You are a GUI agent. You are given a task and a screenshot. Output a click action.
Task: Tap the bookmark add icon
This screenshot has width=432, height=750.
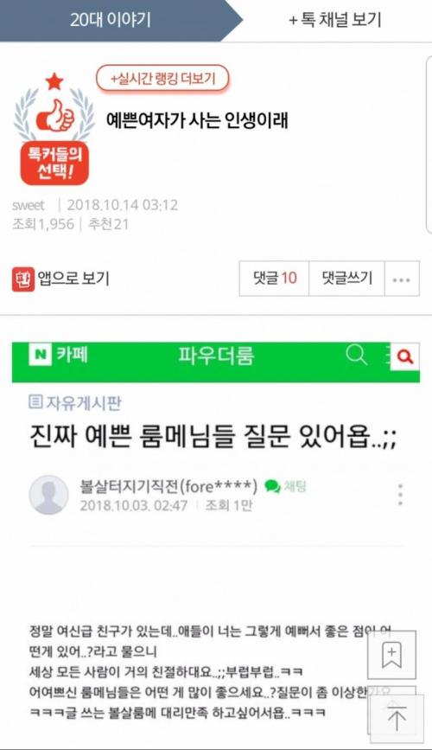click(x=391, y=655)
